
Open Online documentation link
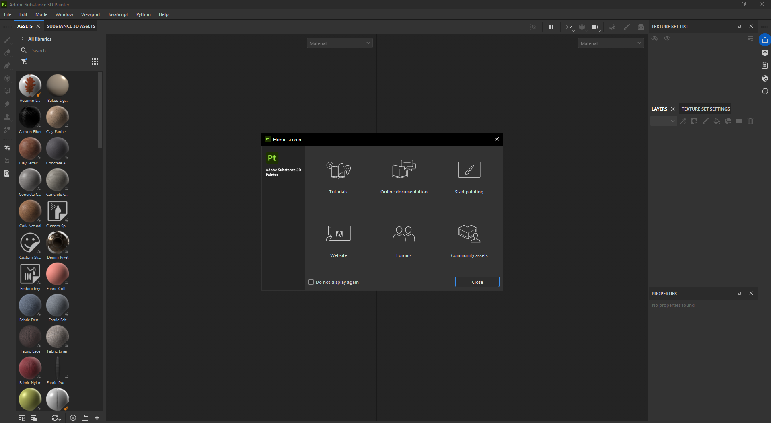[404, 177]
